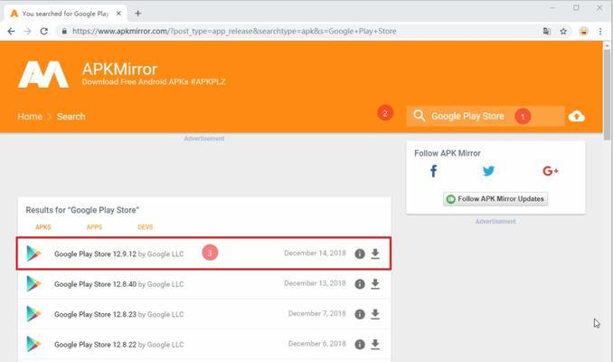The image size is (613, 362).
Task: Click the date December 6, 2018
Action: (x=317, y=344)
